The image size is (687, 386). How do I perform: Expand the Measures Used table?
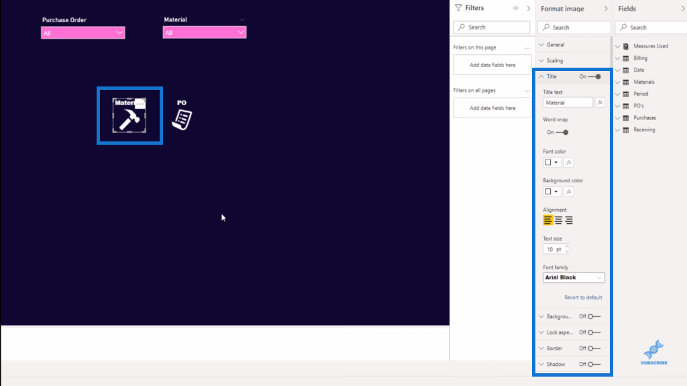point(618,46)
